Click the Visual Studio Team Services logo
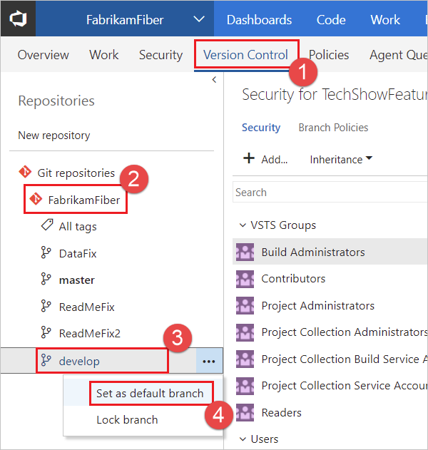Screen dimensions: 428x450 [x=17, y=19]
